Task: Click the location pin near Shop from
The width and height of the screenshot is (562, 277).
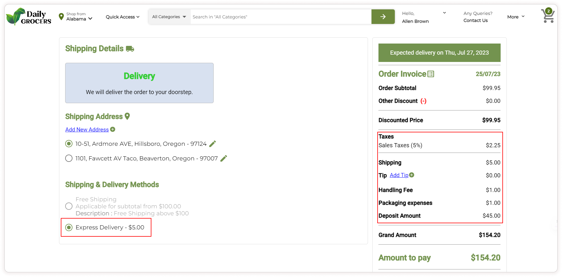Action: click(x=61, y=17)
